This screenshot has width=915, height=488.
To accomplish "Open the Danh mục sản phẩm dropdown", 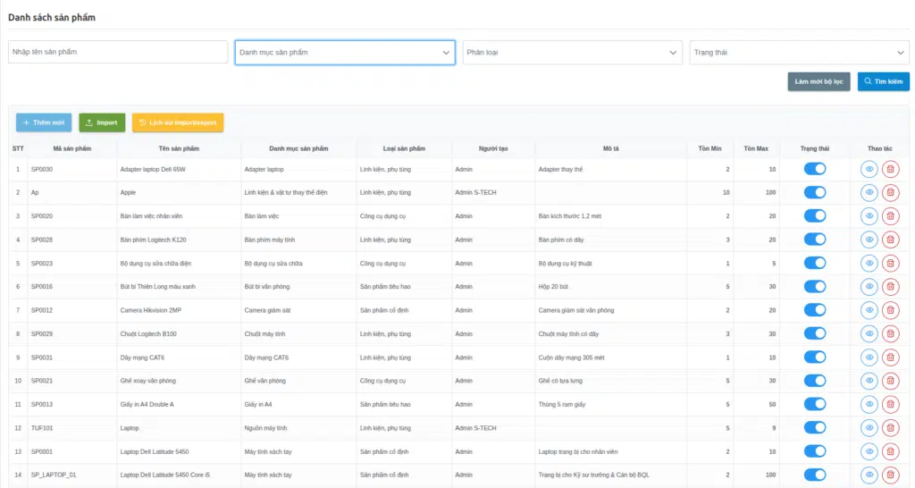I will click(345, 53).
